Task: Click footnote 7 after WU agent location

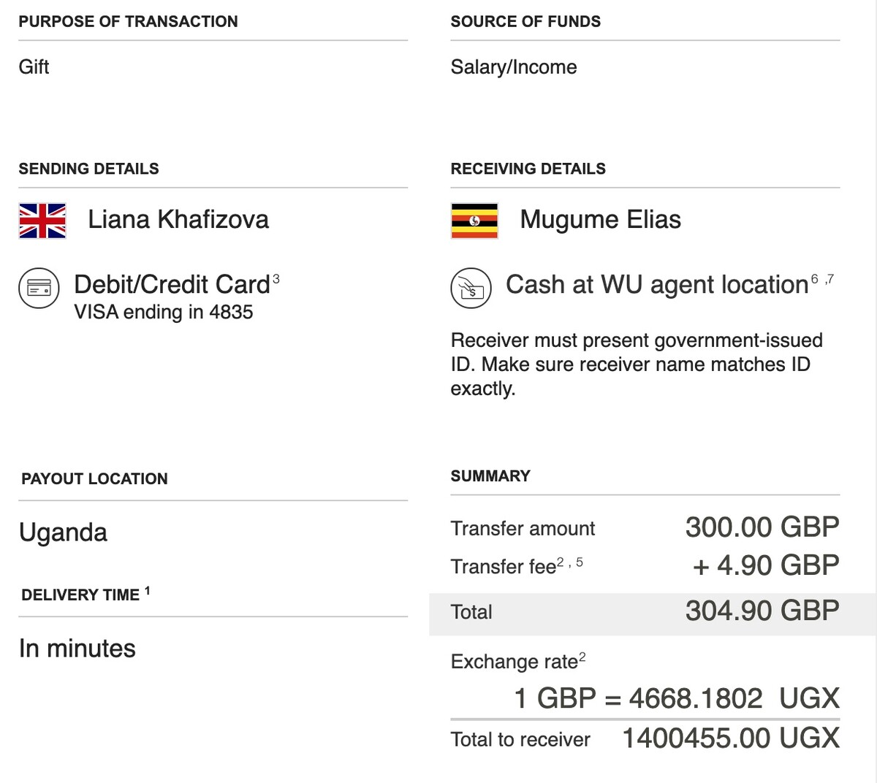Action: click(829, 279)
